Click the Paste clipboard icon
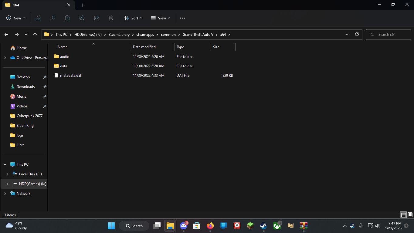 (67, 18)
